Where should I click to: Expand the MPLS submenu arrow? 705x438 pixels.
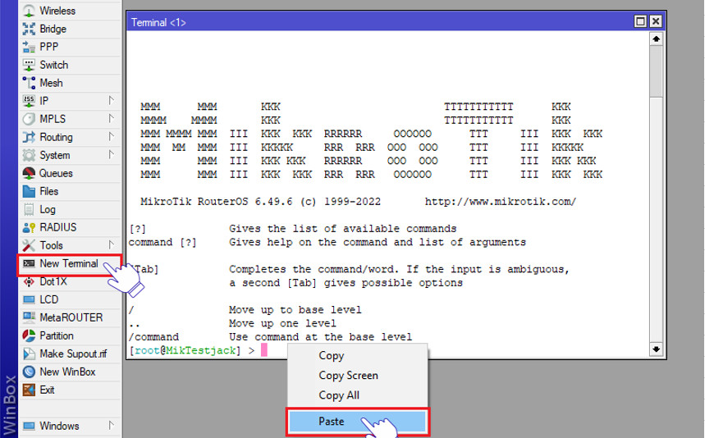click(111, 118)
